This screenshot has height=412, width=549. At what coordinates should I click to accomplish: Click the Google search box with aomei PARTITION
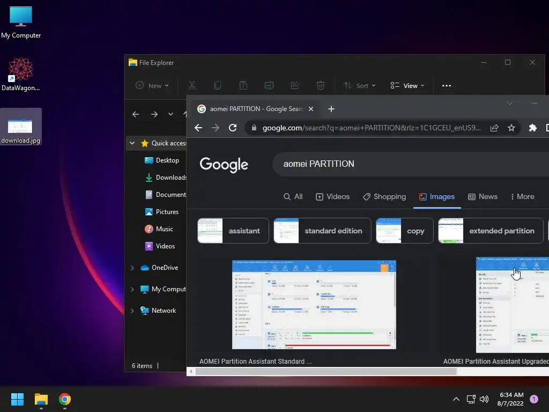click(410, 164)
